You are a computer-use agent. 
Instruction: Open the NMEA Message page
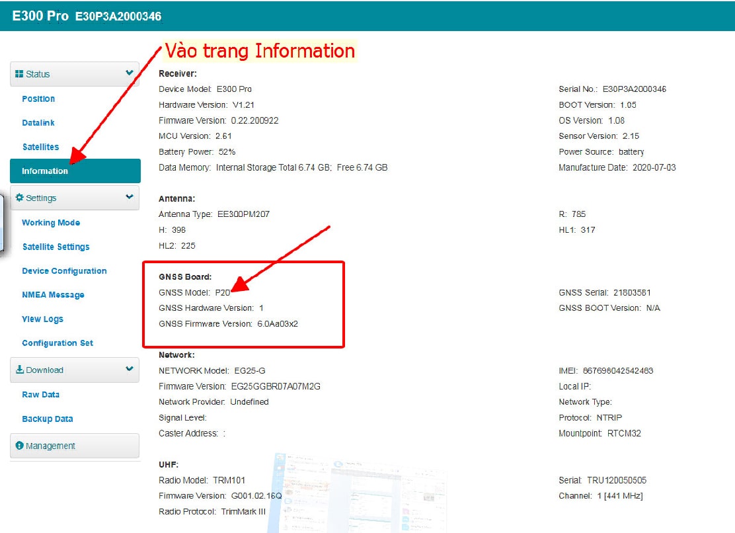[x=53, y=295]
